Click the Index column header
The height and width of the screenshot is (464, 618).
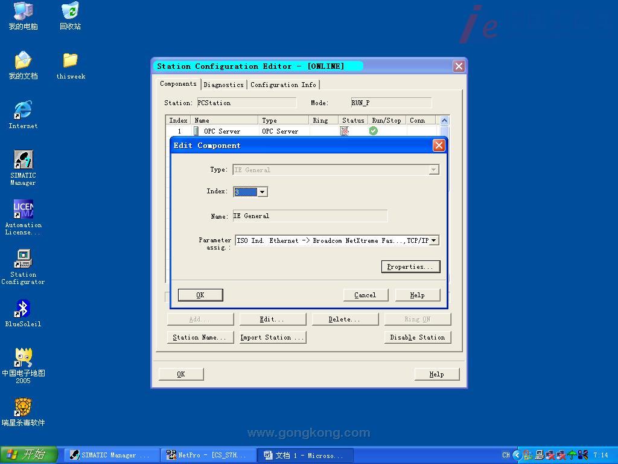tap(178, 120)
